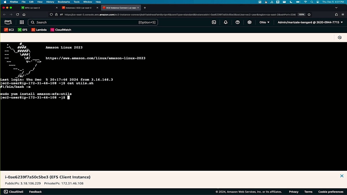Open the console settings gear
347x195 pixels.
[x=250, y=22]
